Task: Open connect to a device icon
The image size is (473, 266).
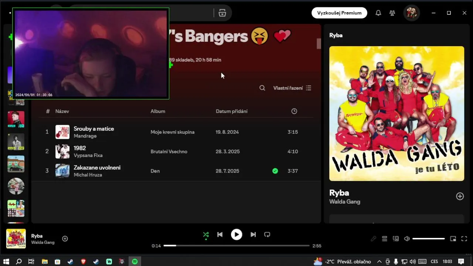Action: tap(396, 239)
